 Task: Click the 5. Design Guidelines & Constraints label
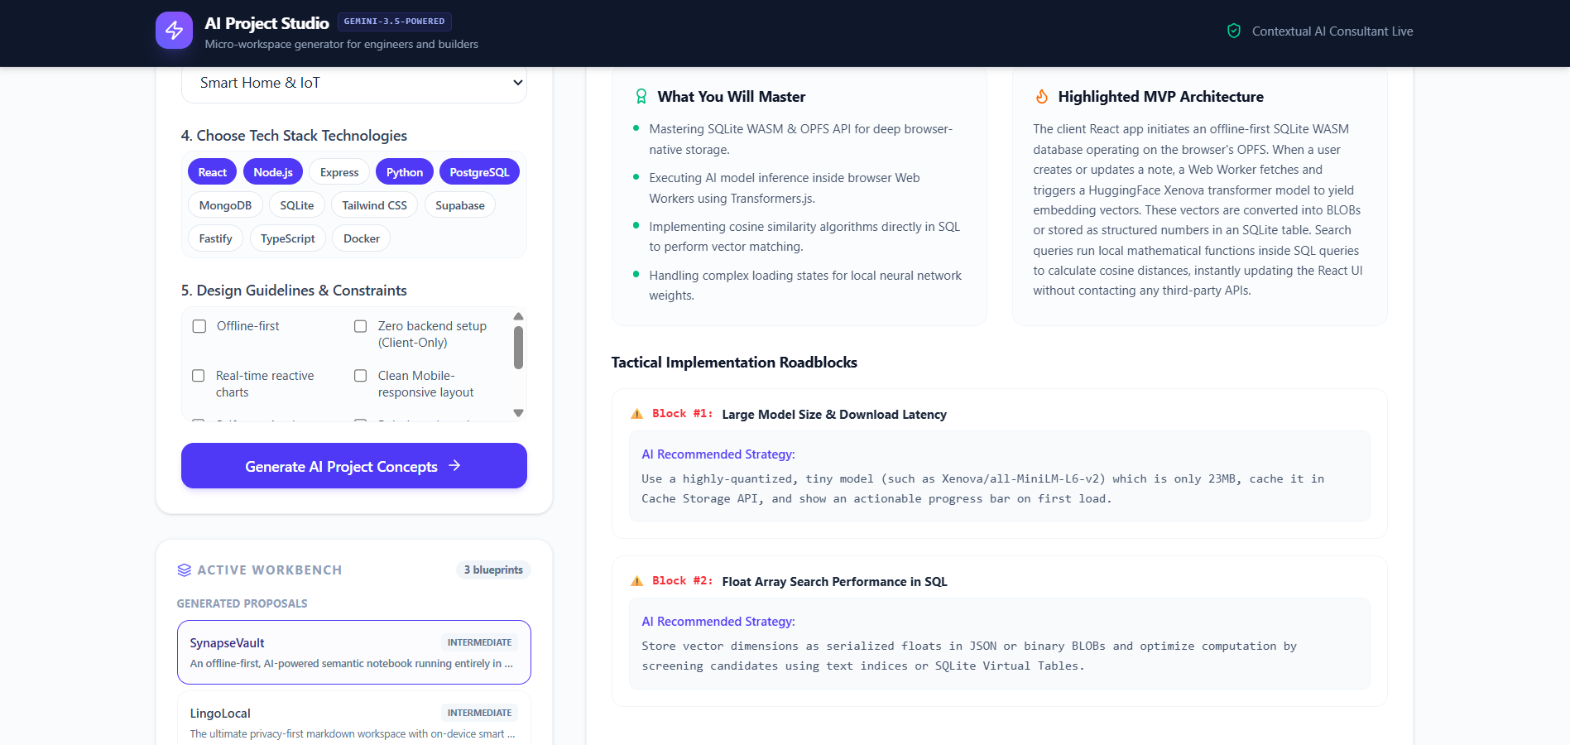point(294,291)
